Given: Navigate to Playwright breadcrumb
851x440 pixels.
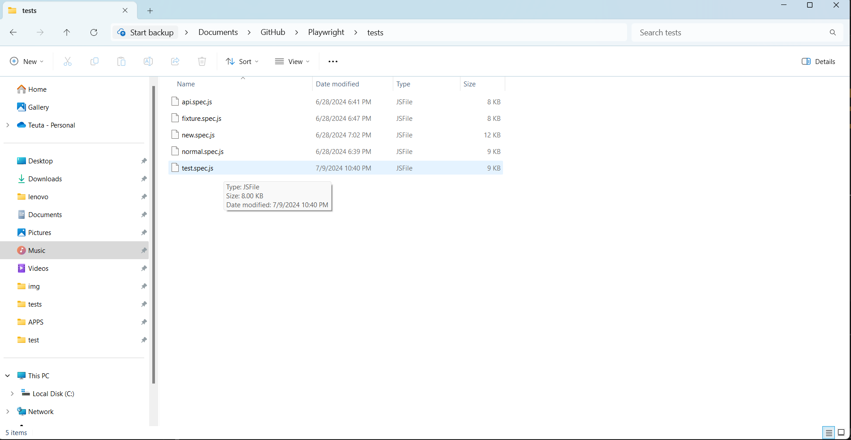Looking at the screenshot, I should click(x=326, y=32).
